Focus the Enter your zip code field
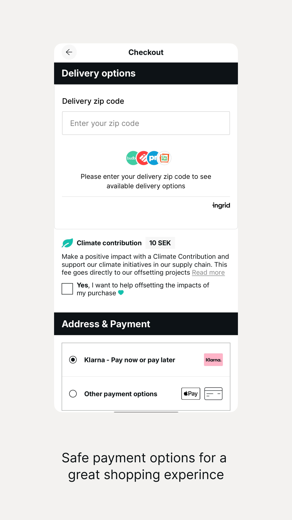 (146, 123)
